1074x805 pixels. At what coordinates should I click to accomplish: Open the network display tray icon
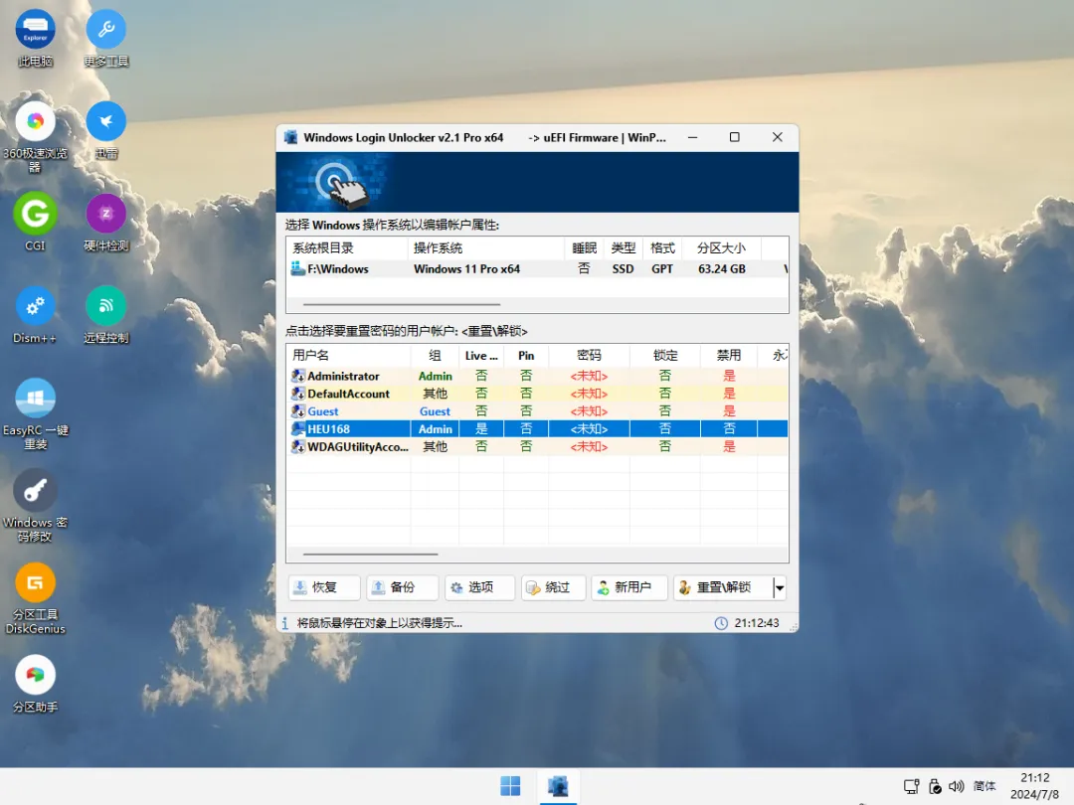point(911,786)
